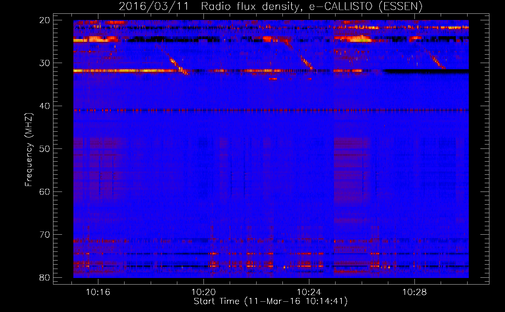
Task: Click the 20 frequency tick label
Action: coord(45,20)
